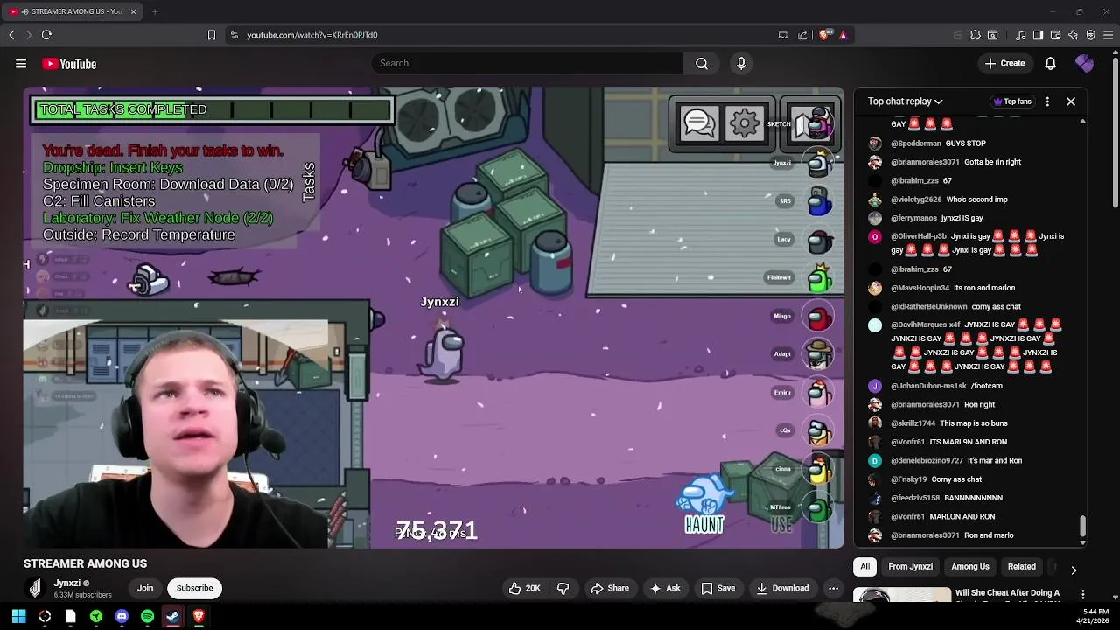Open Brave Leo AI sparkle icon

(1073, 35)
